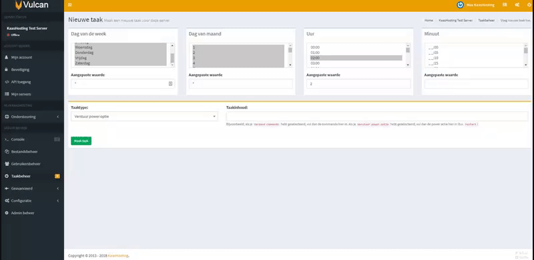This screenshot has width=534, height=260.
Task: Select Donderdag in the weekday list
Action: tap(121, 53)
